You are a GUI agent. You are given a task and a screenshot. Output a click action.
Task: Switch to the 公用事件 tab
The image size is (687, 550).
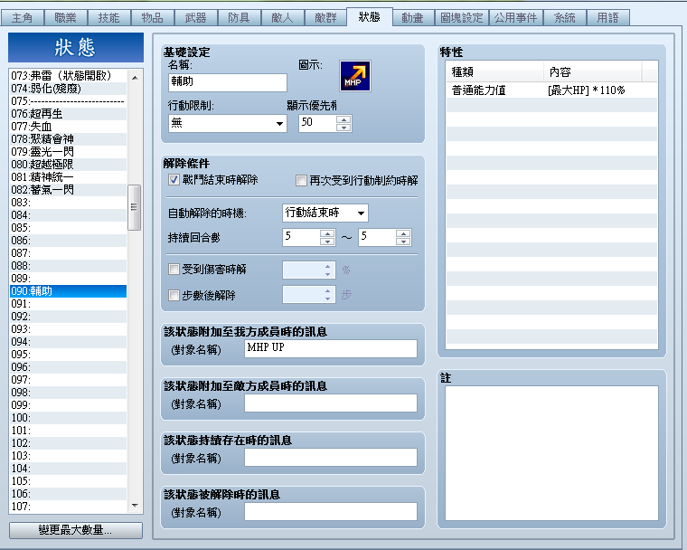click(515, 18)
